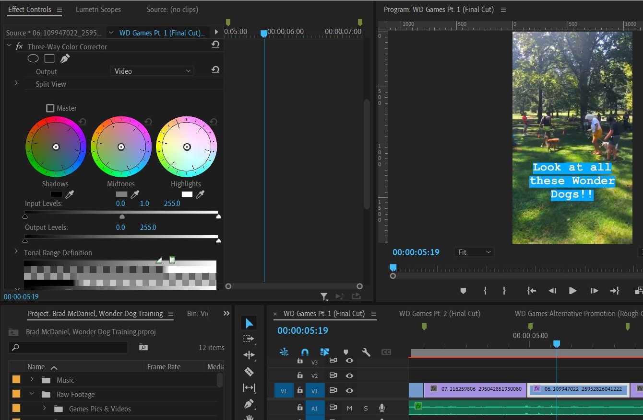Viewport: 643px width, 420px height.
Task: Expand the Music bin
Action: 32,379
